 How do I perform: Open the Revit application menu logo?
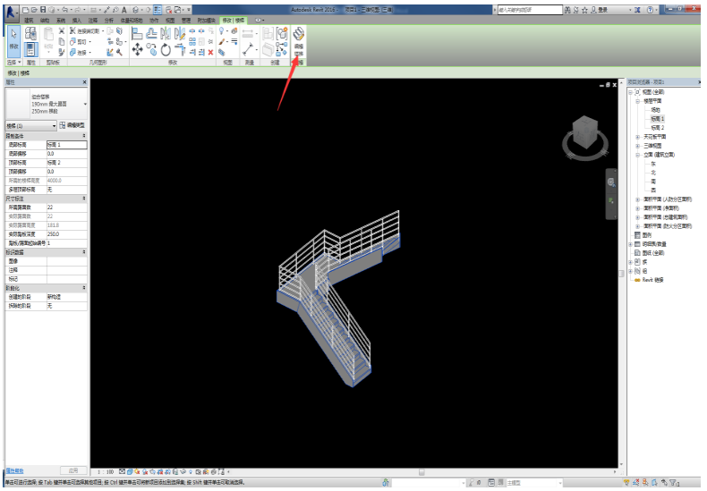coord(13,9)
